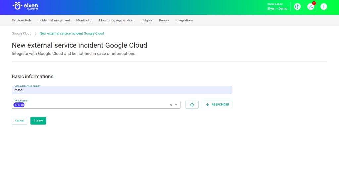Remove the SRE responder chip
The height and width of the screenshot is (169, 339).
pos(22,105)
